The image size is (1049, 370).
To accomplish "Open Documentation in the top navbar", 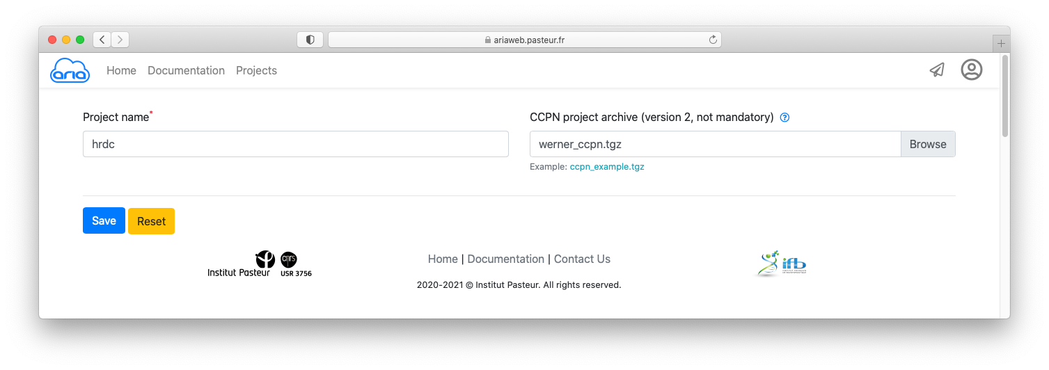I will [186, 70].
